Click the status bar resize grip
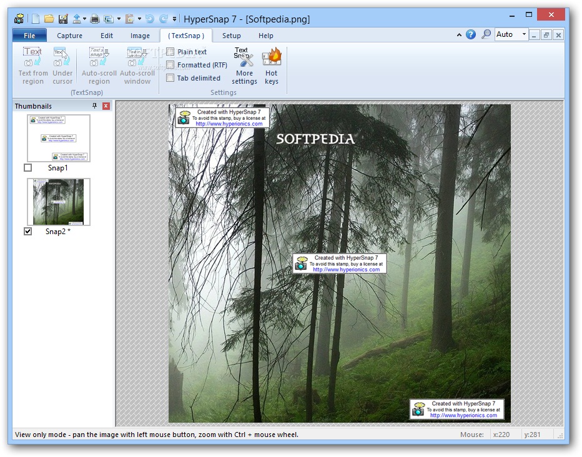 pos(561,436)
